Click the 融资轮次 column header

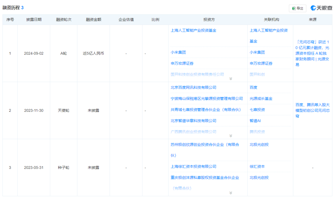pos(63,19)
